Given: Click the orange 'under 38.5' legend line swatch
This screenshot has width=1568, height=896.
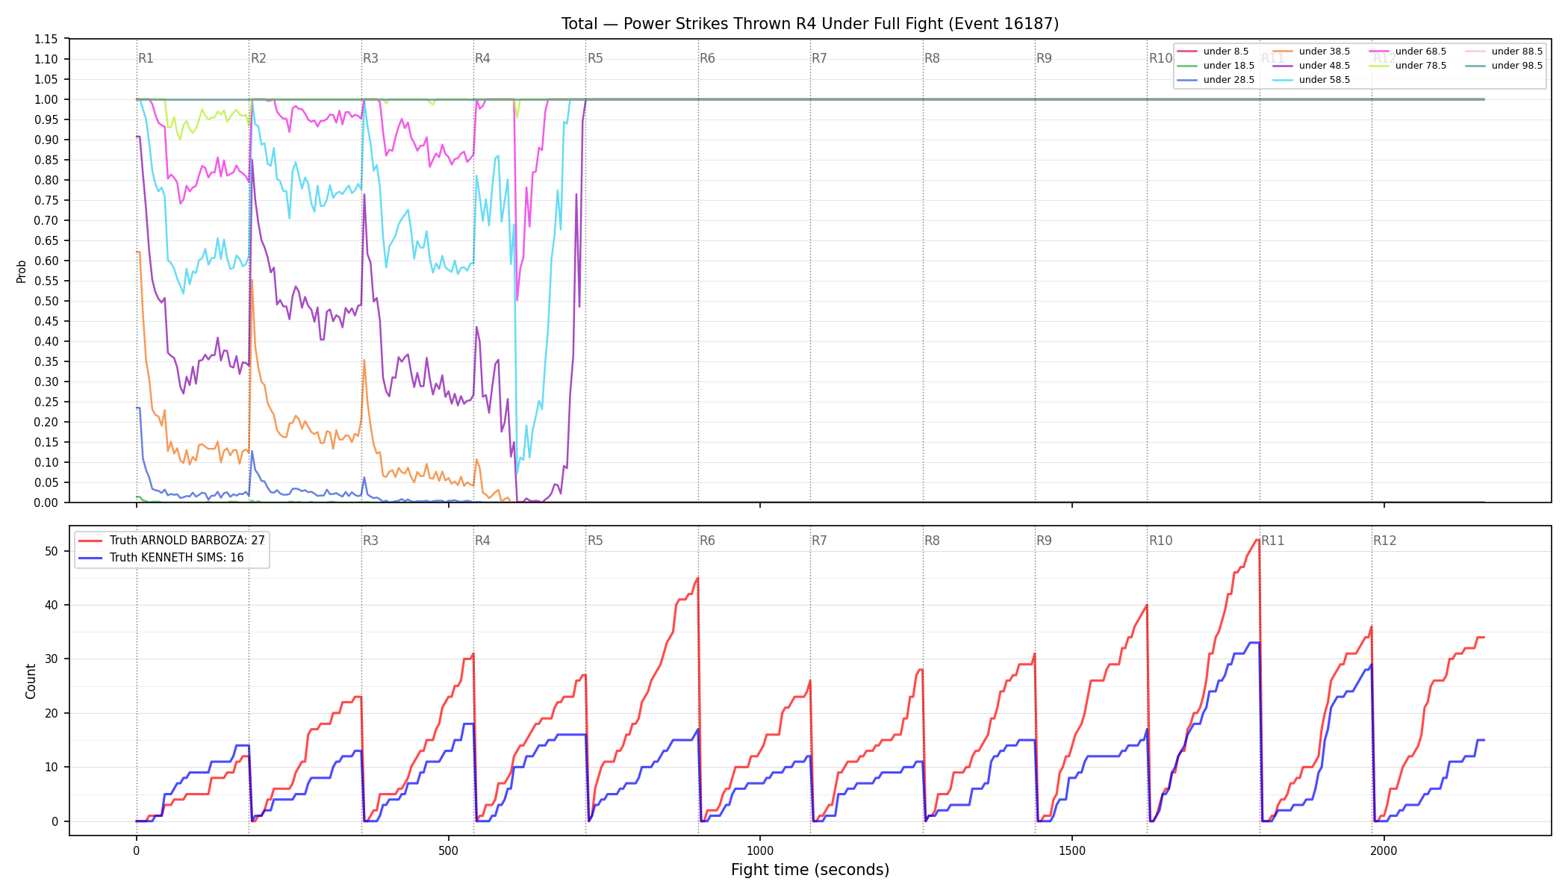Looking at the screenshot, I should click(x=1282, y=52).
